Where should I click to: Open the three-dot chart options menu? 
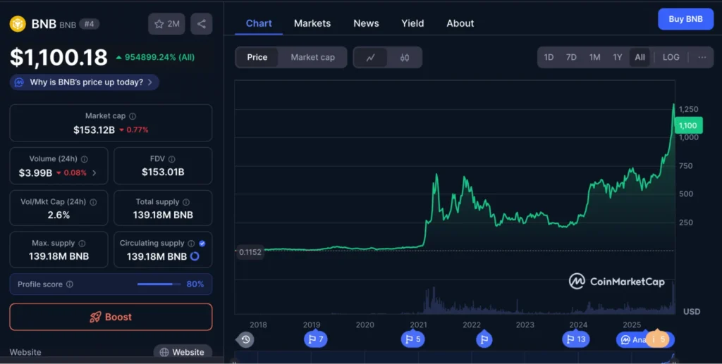pyautogui.click(x=702, y=57)
